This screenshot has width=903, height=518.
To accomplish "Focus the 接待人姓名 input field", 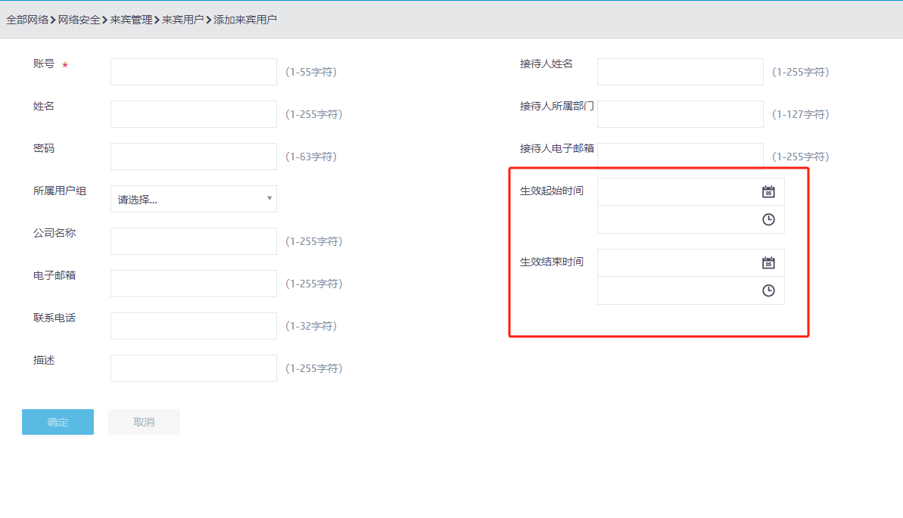I will 680,72.
